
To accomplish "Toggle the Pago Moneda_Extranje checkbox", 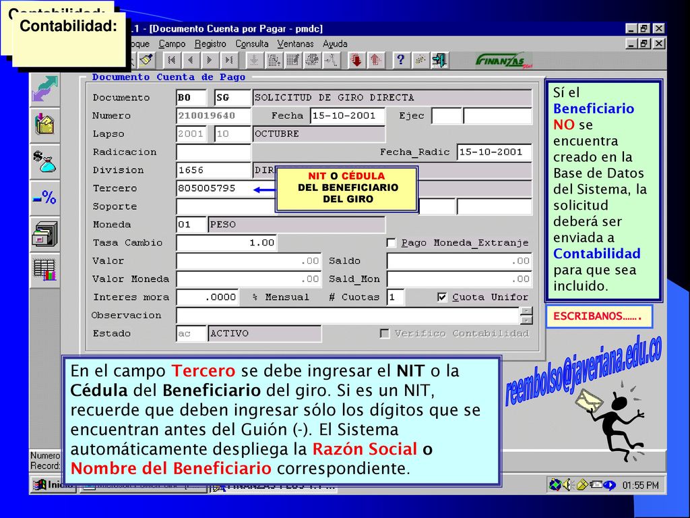I will coord(391,243).
